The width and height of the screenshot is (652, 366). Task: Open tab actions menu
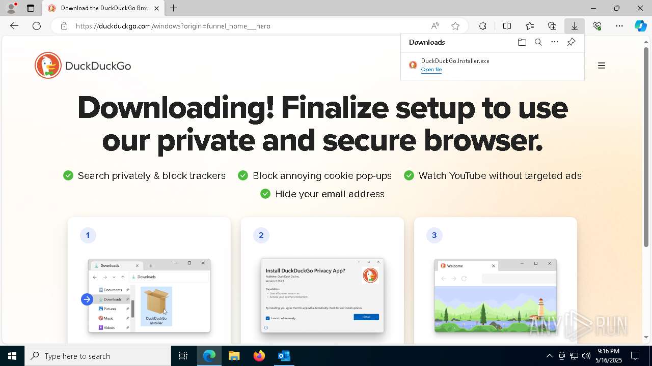tap(31, 8)
